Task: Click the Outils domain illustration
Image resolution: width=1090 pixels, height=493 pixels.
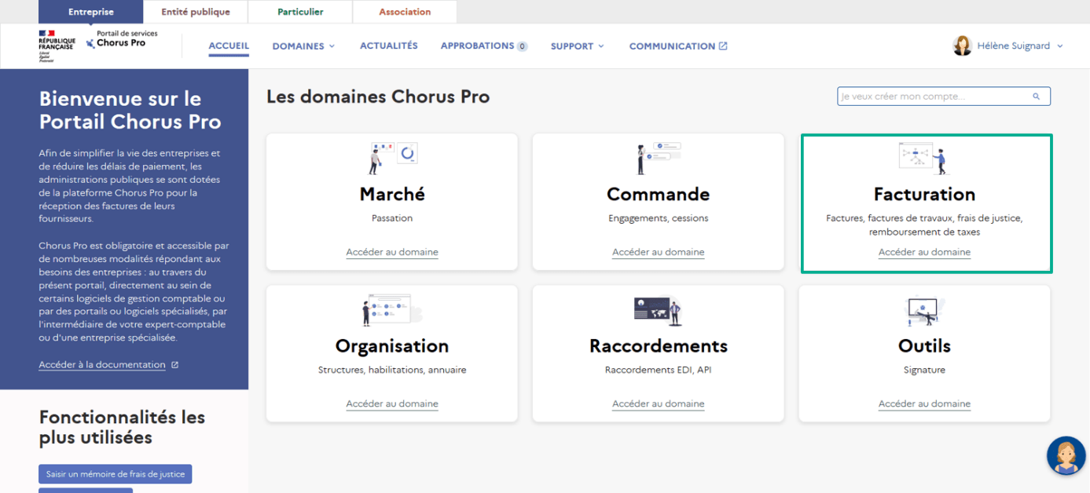Action: coord(923,311)
